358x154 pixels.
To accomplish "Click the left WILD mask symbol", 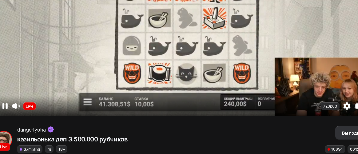I will (132, 73).
